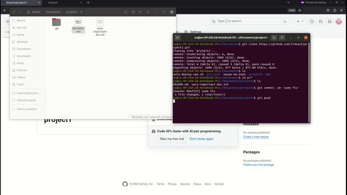Viewport: 347px width, 195px height.
Task: Expand the project1 path bar dropdown
Action: (81, 12)
